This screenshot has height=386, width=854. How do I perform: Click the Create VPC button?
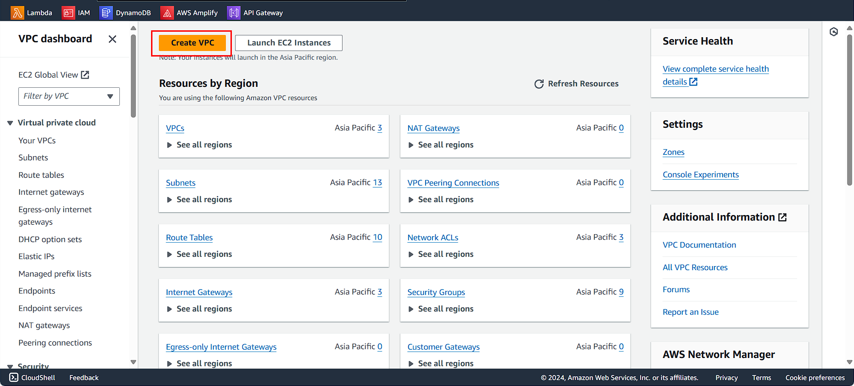pos(192,43)
